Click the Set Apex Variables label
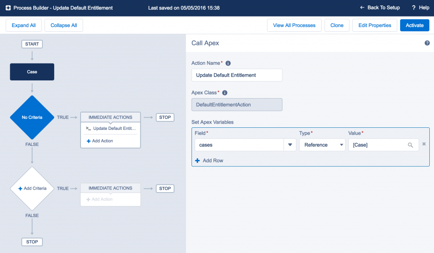This screenshot has width=434, height=253. pos(212,122)
